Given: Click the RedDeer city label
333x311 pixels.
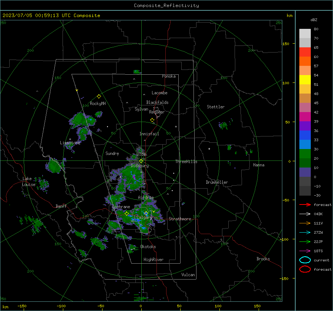Looking at the screenshot, I should 157,112.
